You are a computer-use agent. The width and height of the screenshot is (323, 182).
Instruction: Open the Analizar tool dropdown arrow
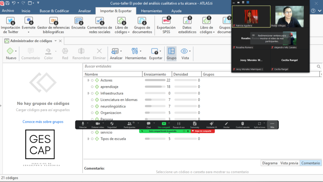(121, 51)
